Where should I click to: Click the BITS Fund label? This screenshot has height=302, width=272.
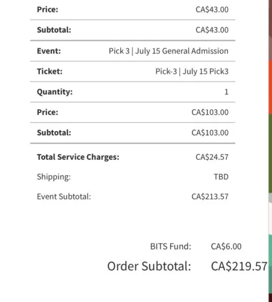pos(171,247)
